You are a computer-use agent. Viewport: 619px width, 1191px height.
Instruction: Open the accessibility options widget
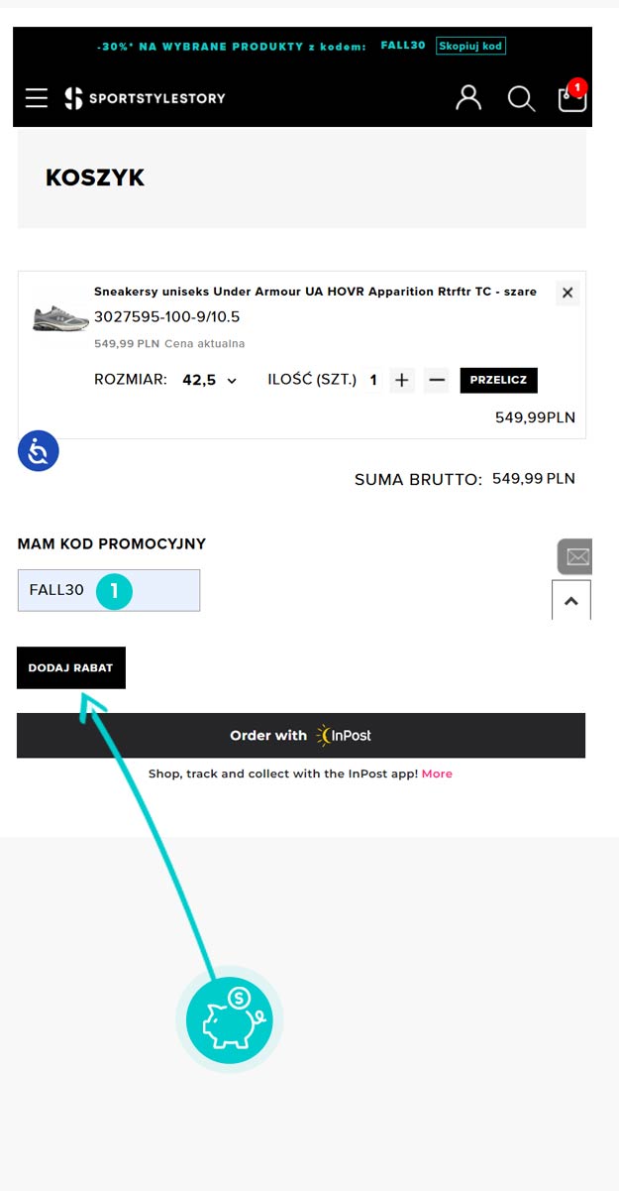coord(39,451)
